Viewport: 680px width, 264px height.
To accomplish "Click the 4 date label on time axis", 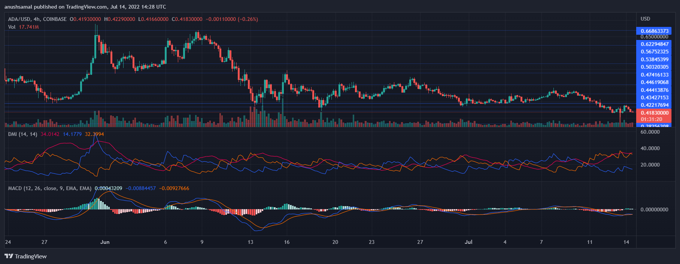I will point(505,242).
